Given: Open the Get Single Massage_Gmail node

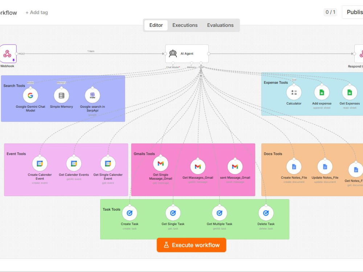Looking at the screenshot, I should (x=161, y=164).
